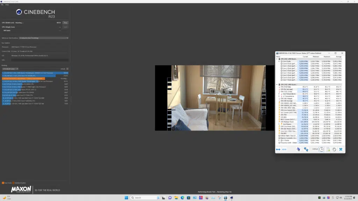Select the Core i7-7700K ranking row

[35, 95]
